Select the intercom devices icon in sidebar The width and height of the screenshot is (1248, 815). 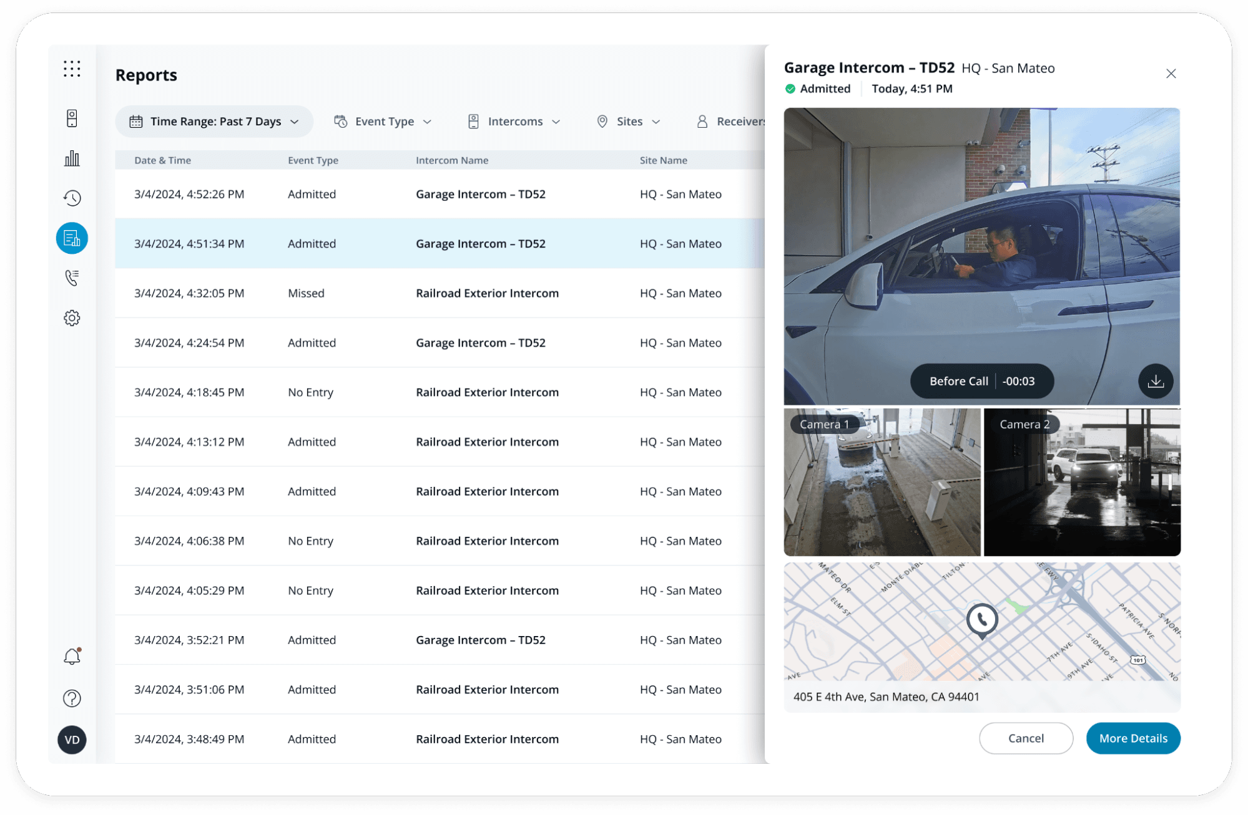coord(72,118)
